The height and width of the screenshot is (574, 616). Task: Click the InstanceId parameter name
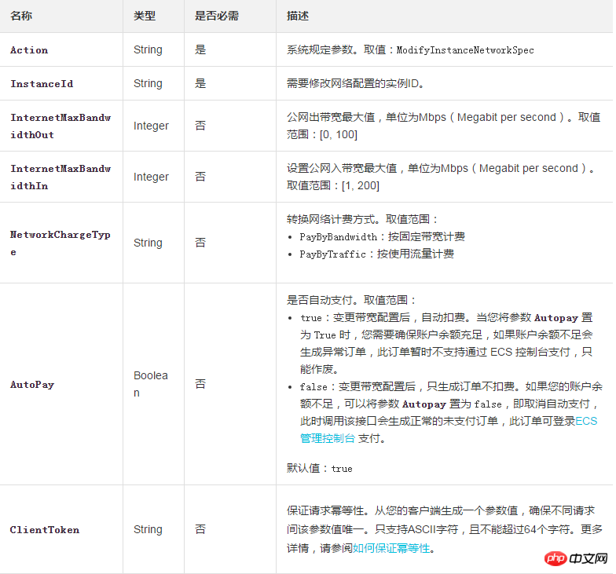42,84
